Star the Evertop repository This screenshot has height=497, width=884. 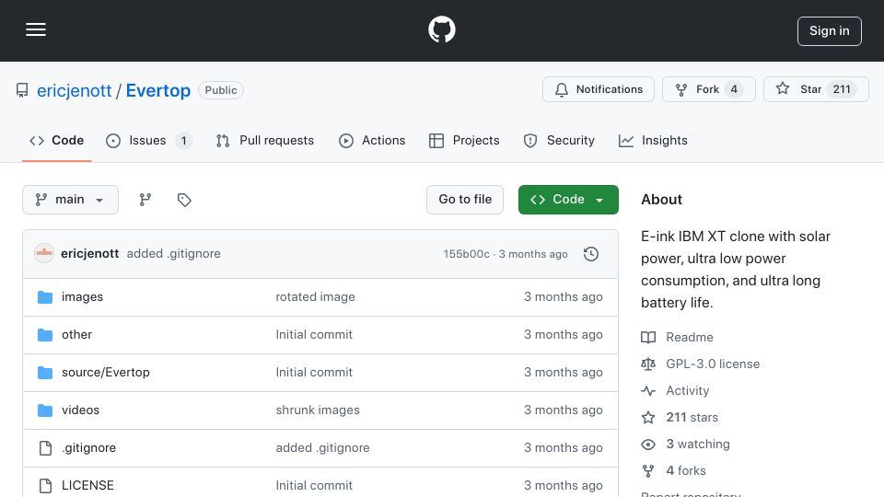(816, 89)
